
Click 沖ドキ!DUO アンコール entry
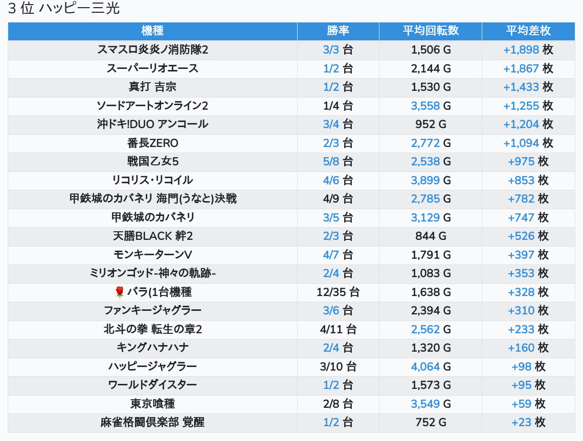[x=152, y=125]
